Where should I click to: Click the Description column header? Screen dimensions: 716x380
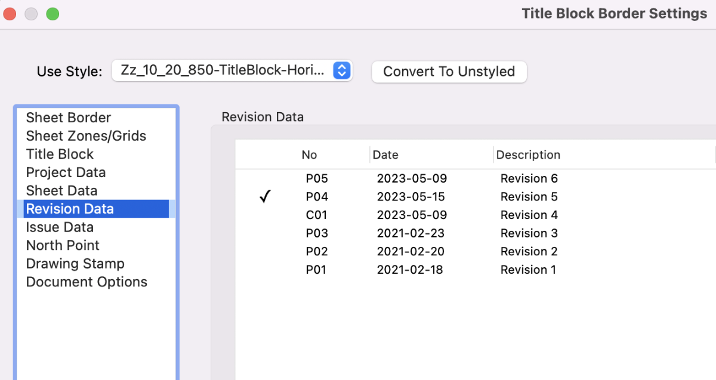point(528,155)
